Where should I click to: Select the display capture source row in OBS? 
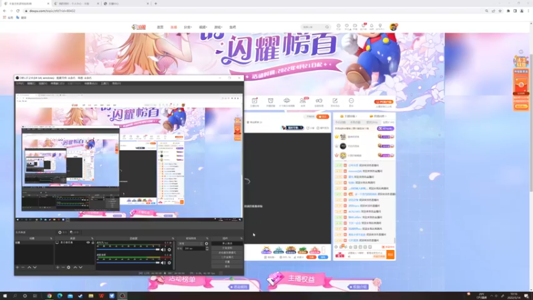click(x=75, y=243)
